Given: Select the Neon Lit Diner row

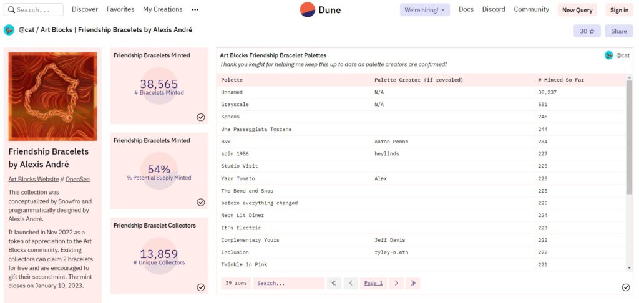Looking at the screenshot, I should 421,216.
